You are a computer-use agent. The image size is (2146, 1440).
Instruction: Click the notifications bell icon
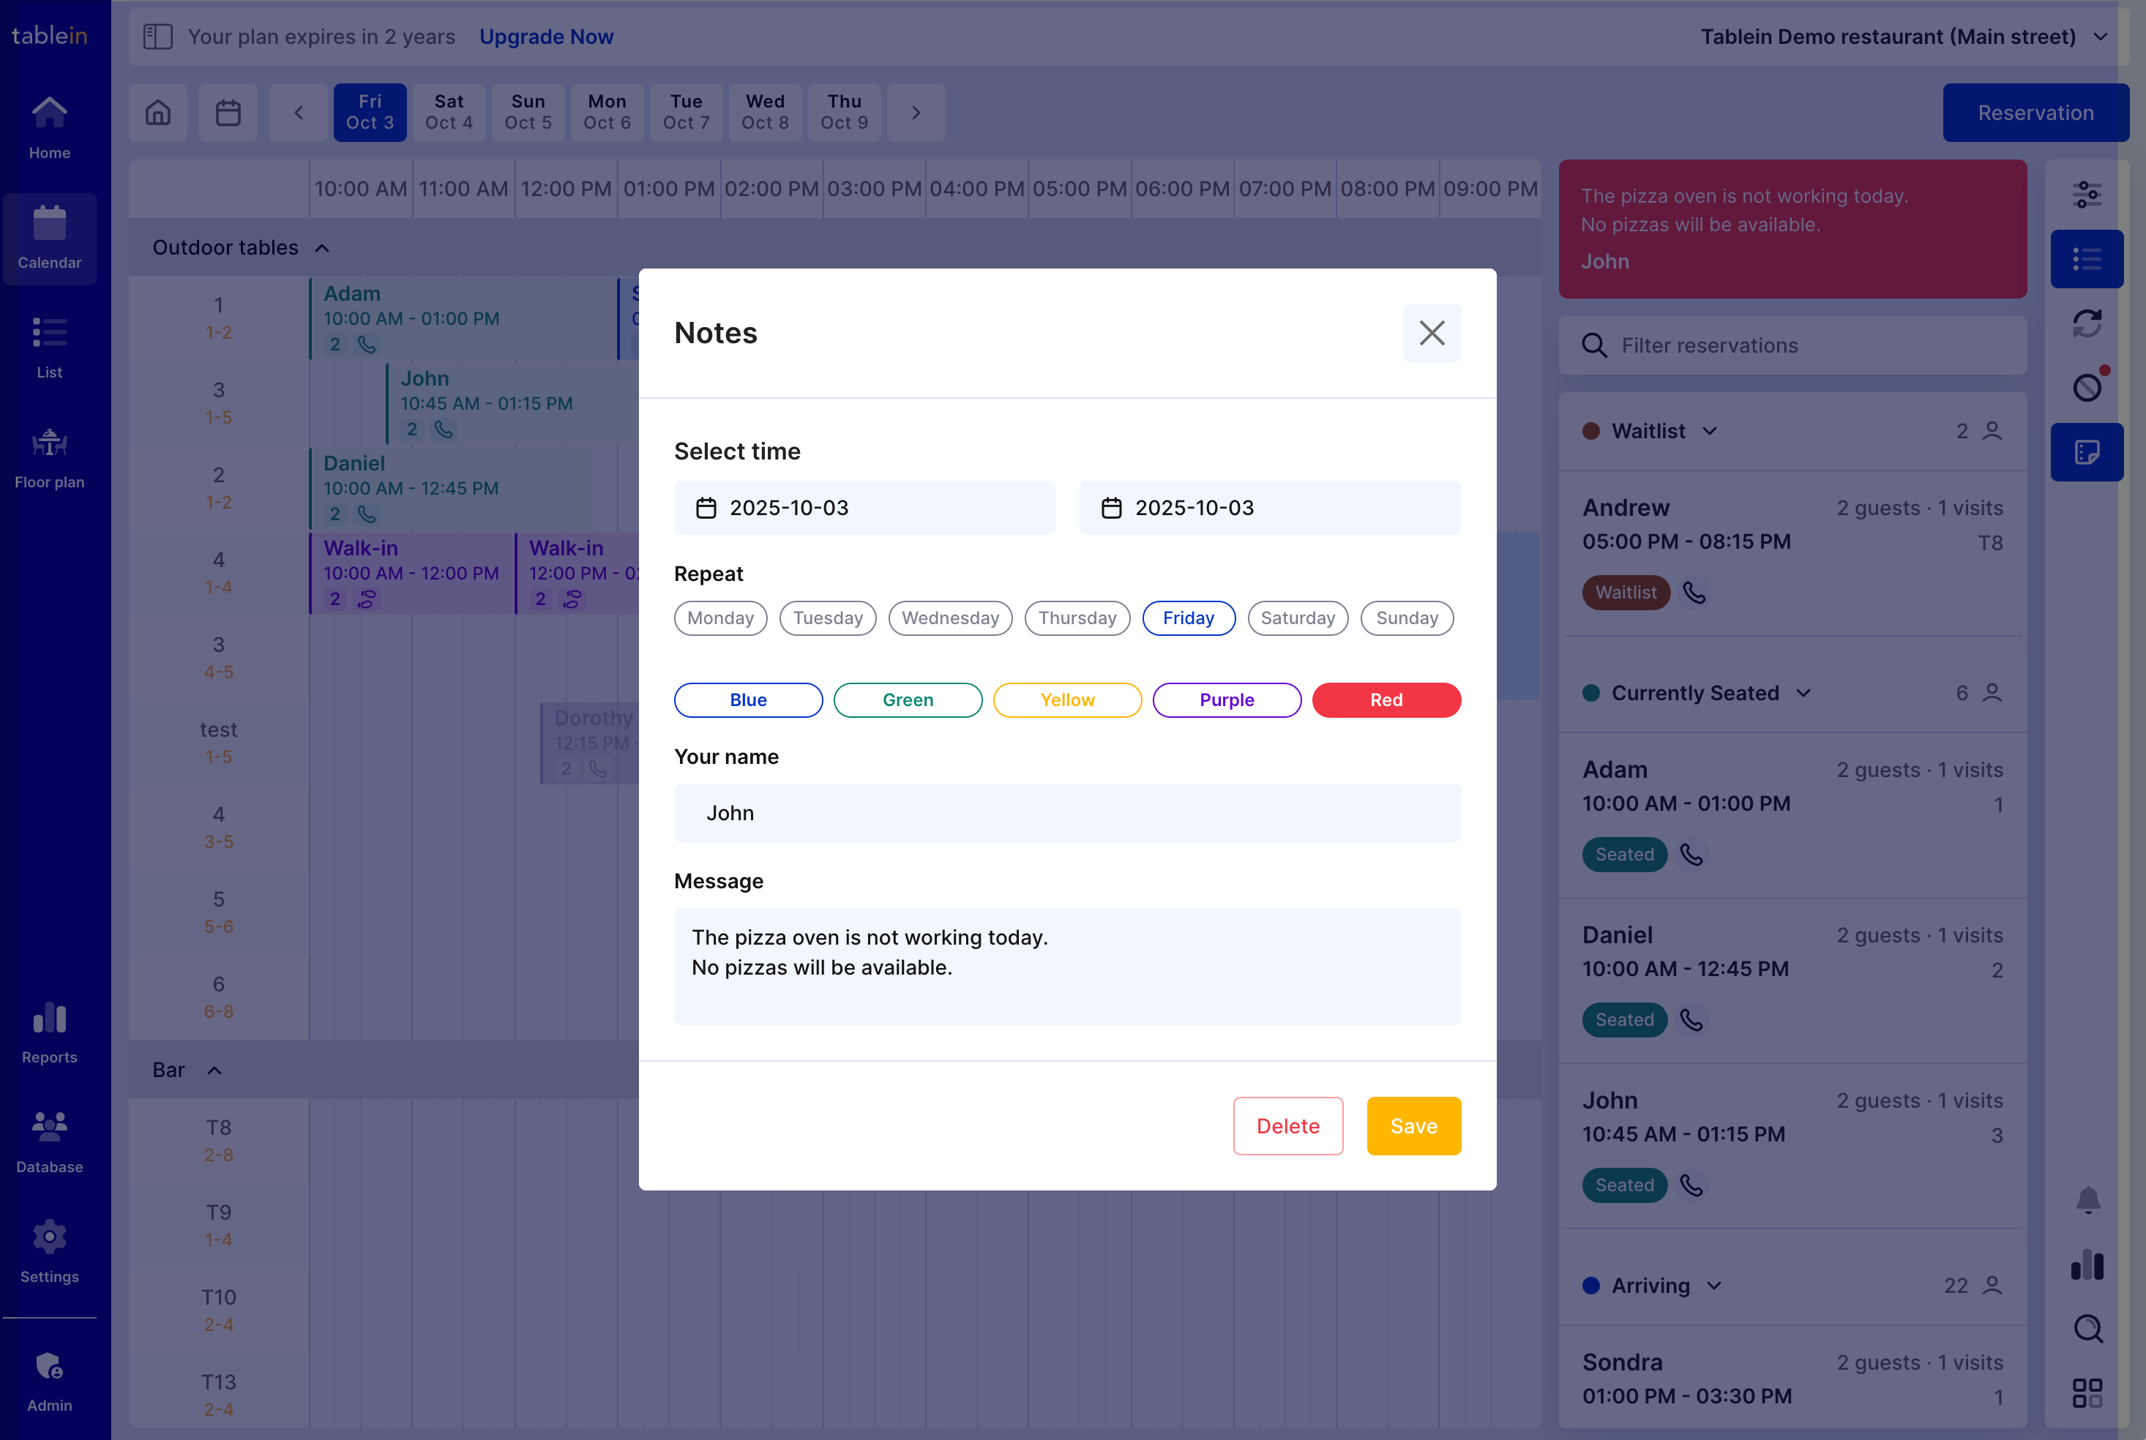pos(2087,1199)
